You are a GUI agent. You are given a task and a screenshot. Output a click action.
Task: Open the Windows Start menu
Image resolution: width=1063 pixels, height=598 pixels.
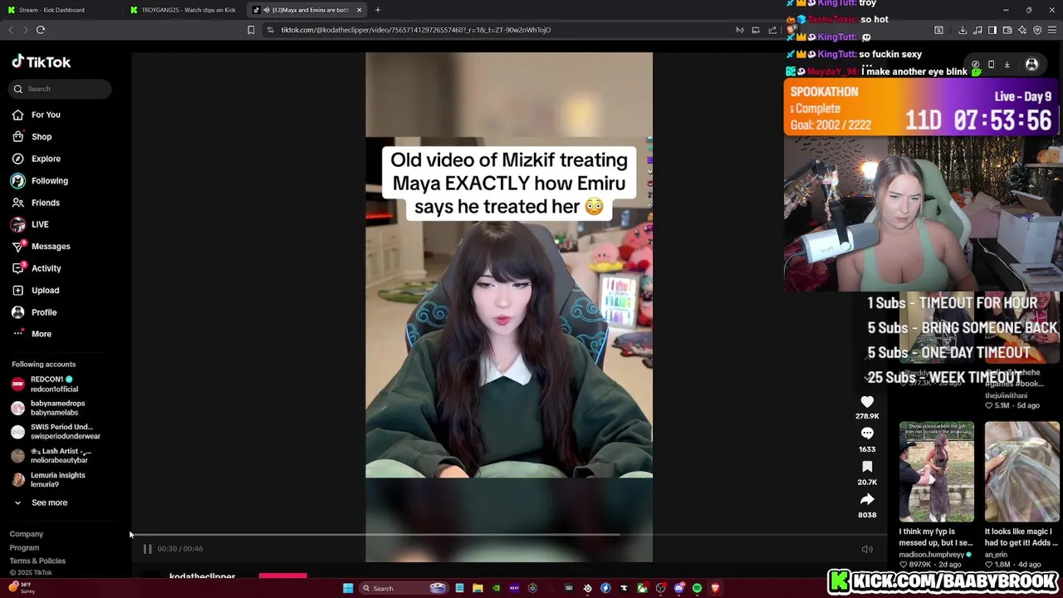point(348,588)
